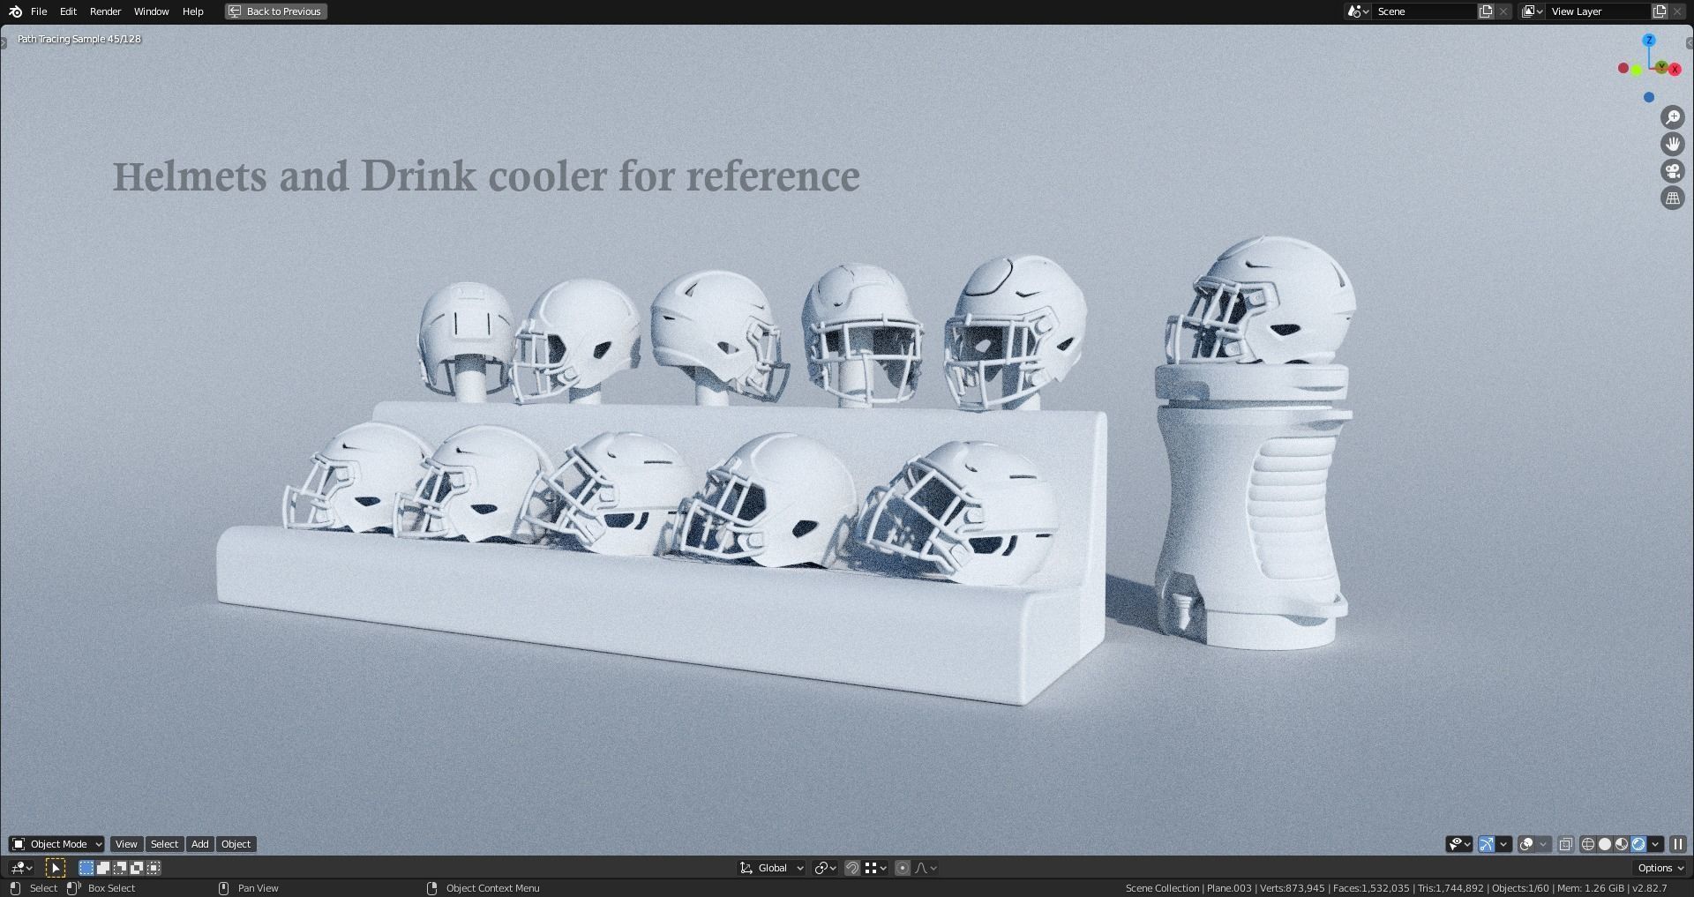Choose Extend selection mode
Image resolution: width=1694 pixels, height=897 pixels.
103,868
